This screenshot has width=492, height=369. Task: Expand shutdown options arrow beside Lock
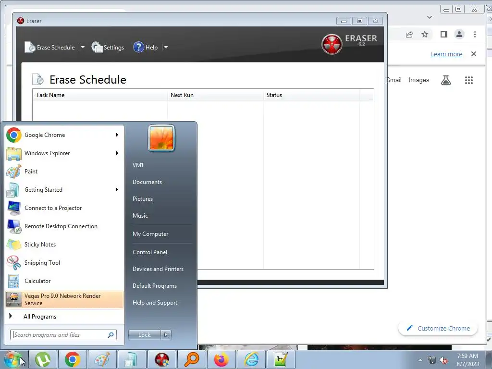pyautogui.click(x=166, y=335)
